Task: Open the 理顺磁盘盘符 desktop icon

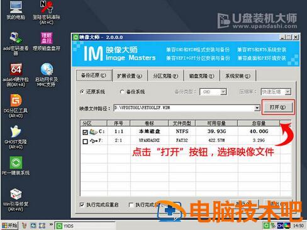Action: coord(47,41)
